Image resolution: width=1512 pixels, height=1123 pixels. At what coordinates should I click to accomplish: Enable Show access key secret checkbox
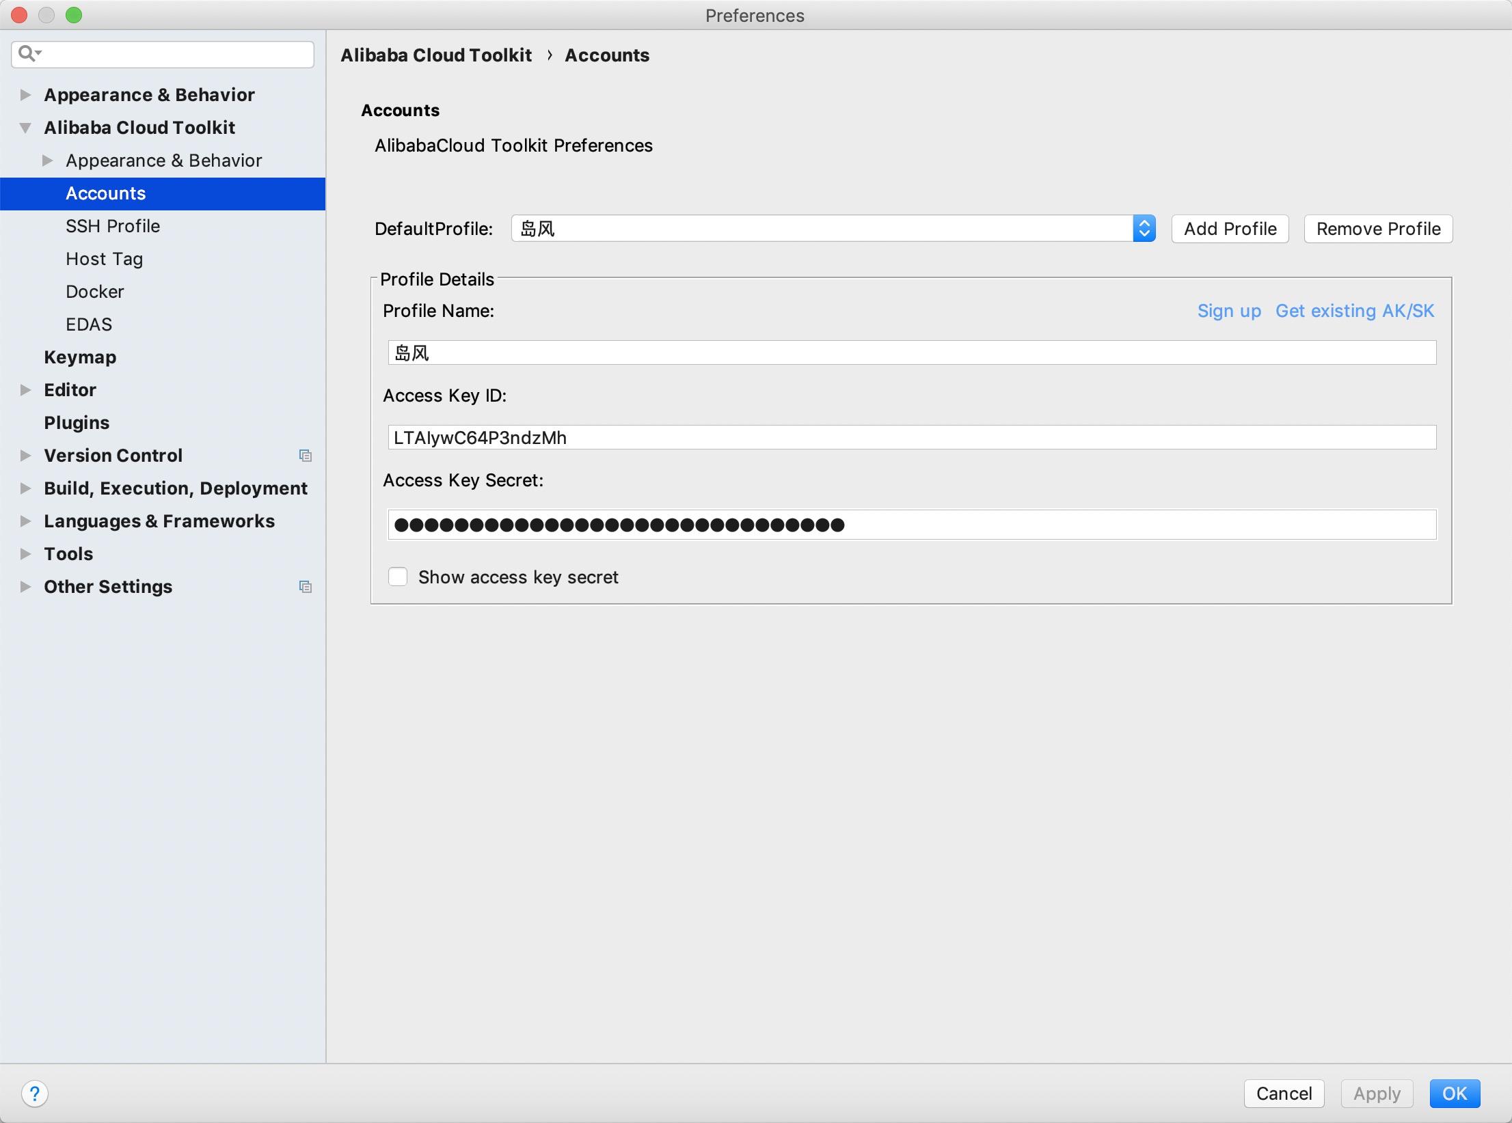point(398,577)
